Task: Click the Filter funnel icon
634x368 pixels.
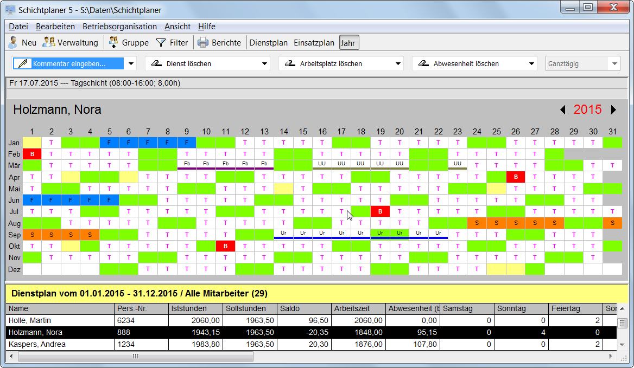Action: [x=161, y=42]
